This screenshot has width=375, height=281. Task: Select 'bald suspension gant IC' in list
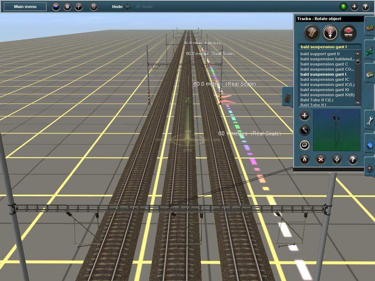click(324, 79)
